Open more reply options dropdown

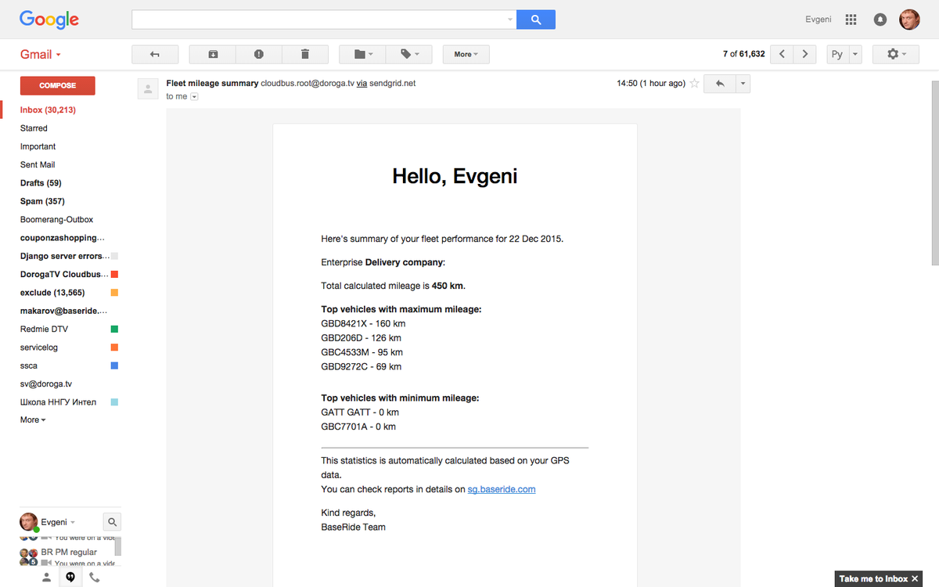743,84
